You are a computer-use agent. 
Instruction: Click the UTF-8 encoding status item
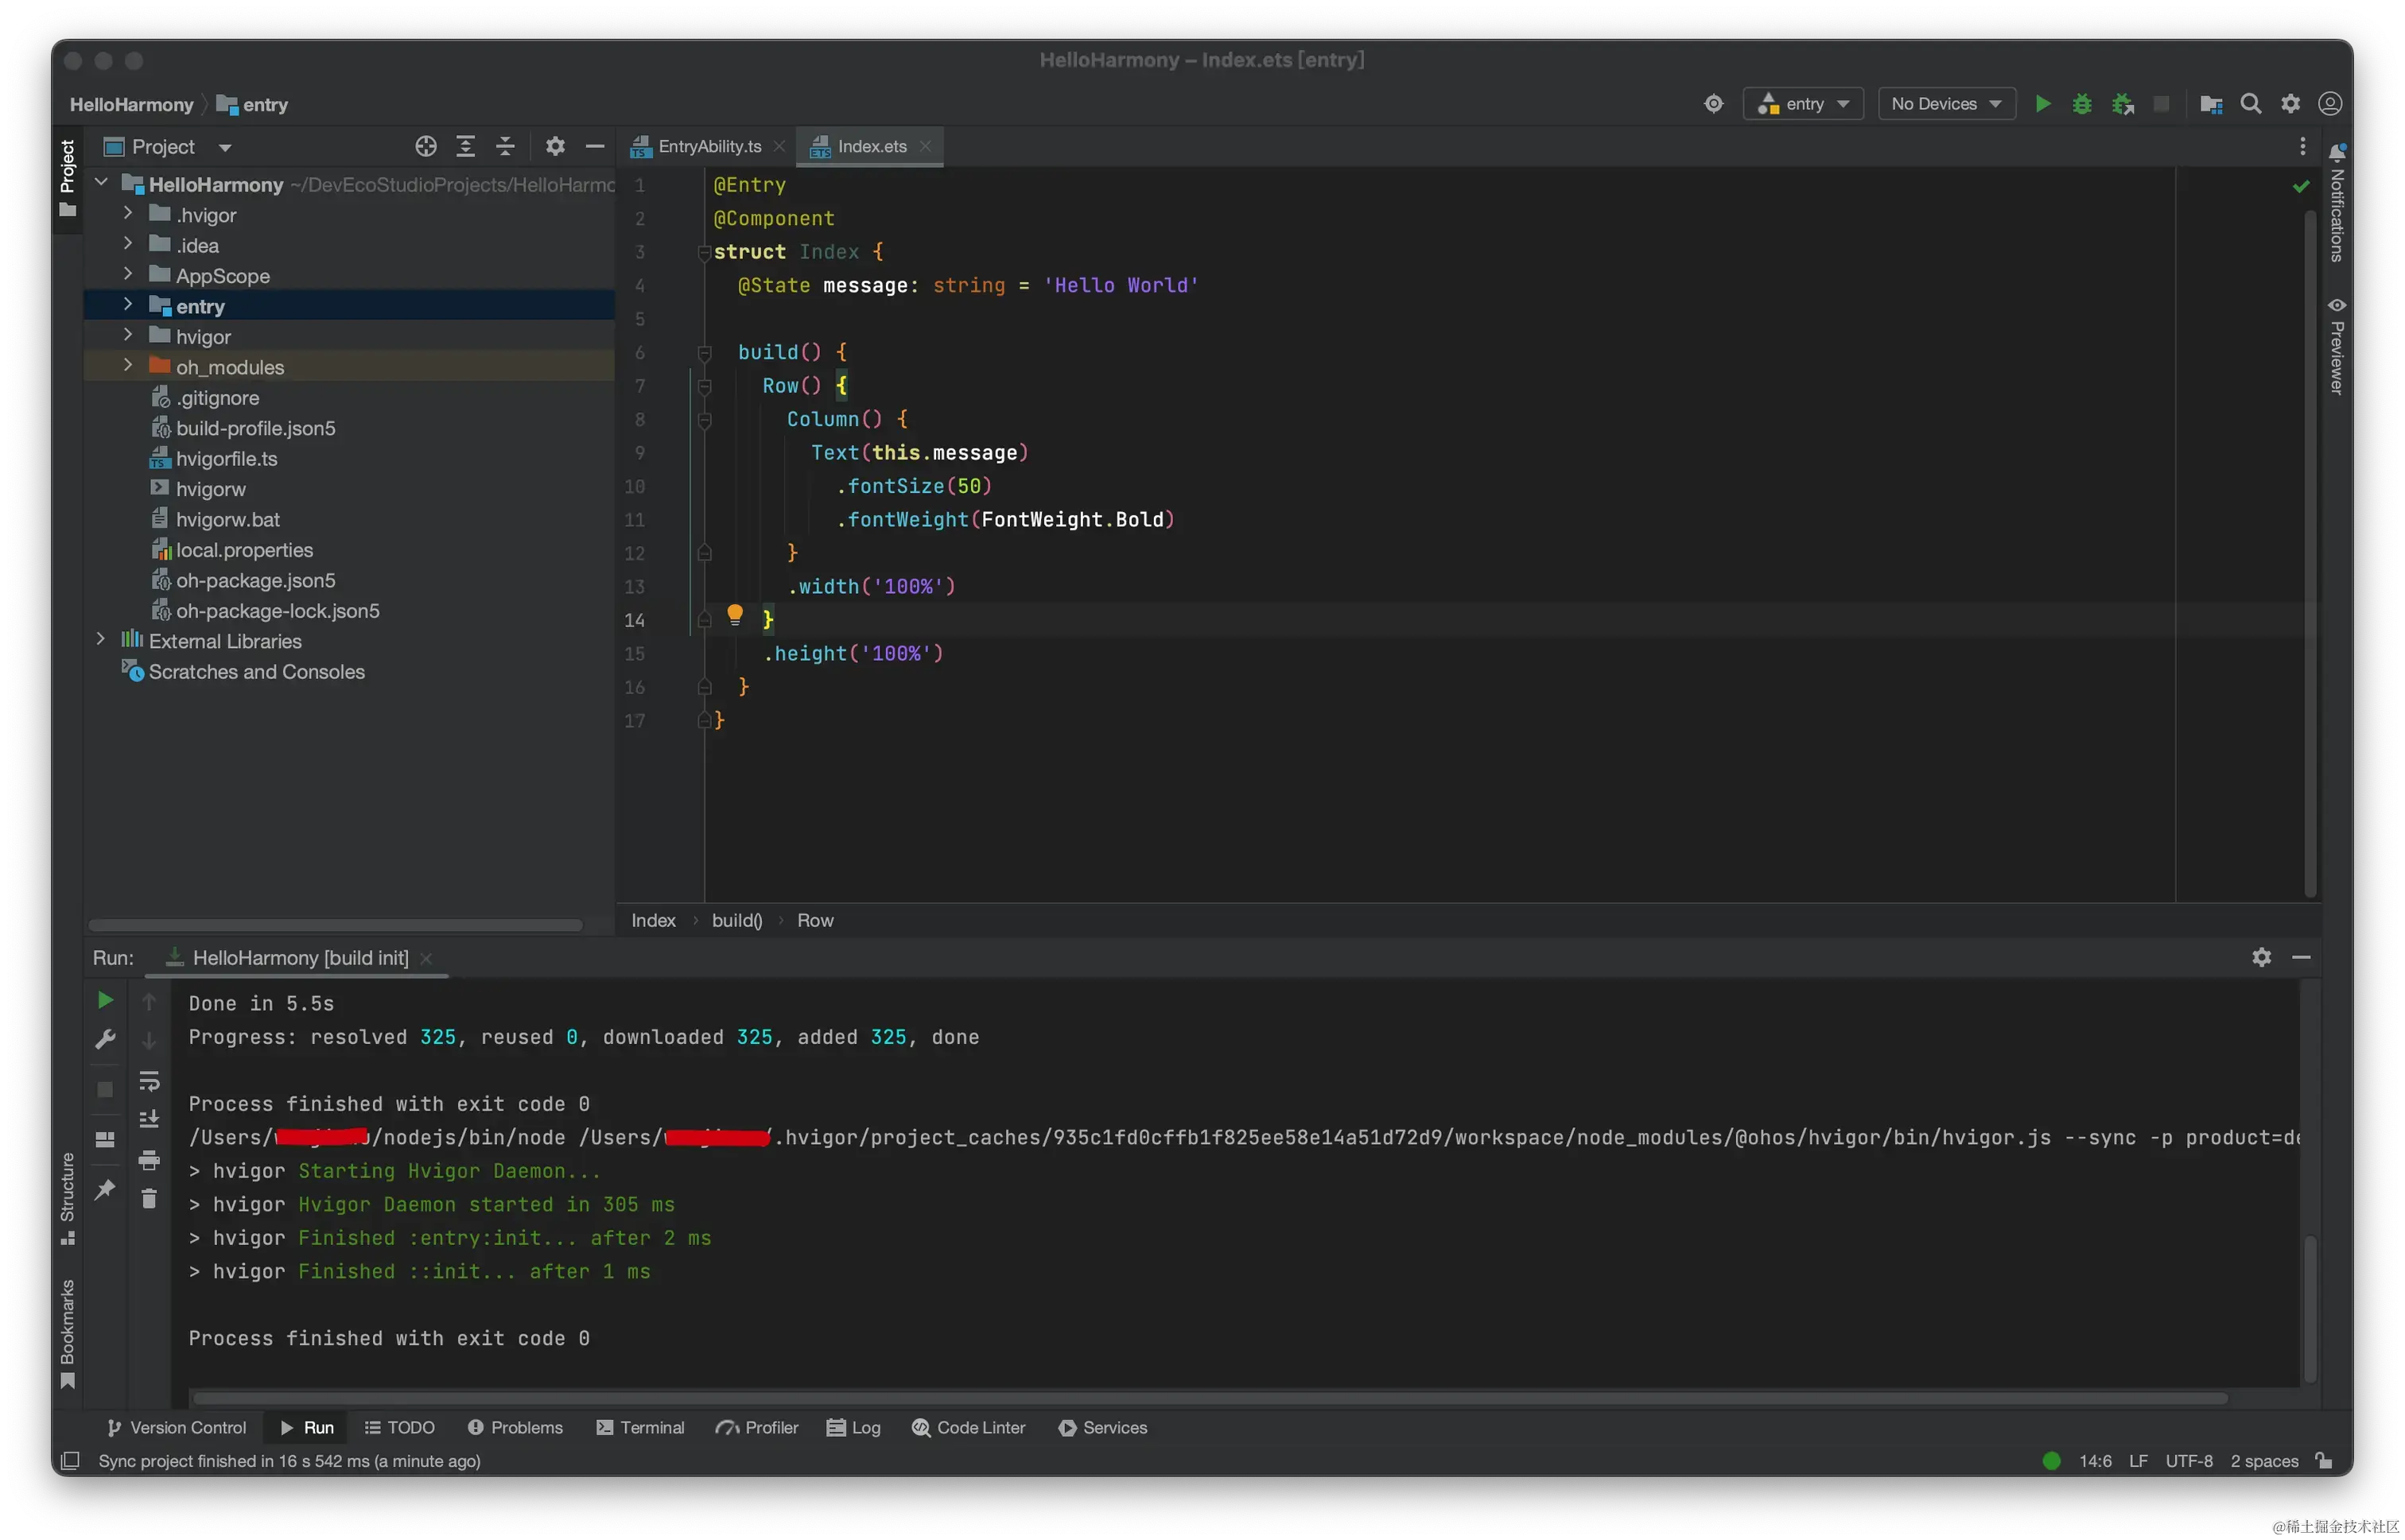pos(2189,1461)
